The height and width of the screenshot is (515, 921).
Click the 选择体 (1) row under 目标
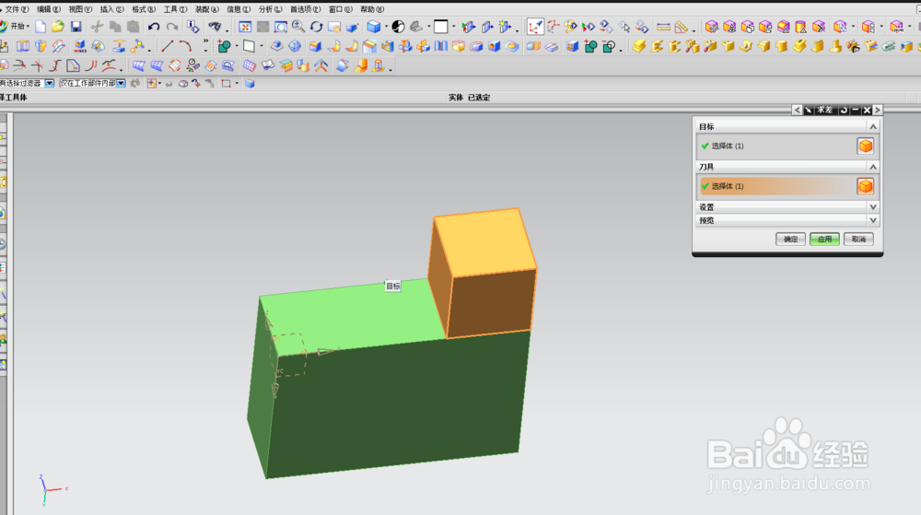777,146
